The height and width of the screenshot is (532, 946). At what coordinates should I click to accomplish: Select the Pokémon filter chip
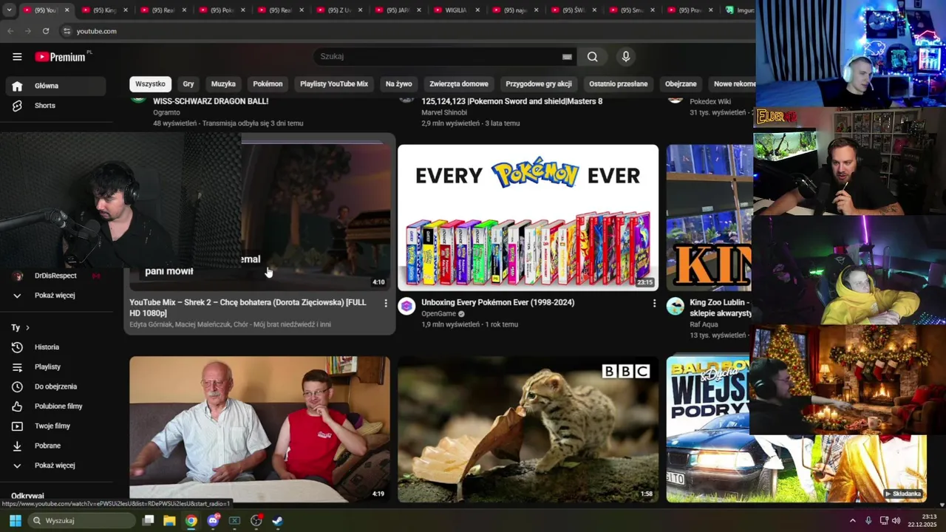click(x=268, y=84)
